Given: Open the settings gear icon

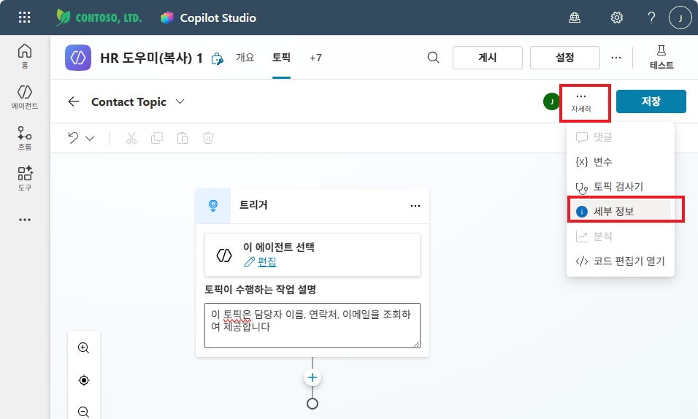Looking at the screenshot, I should [x=616, y=18].
